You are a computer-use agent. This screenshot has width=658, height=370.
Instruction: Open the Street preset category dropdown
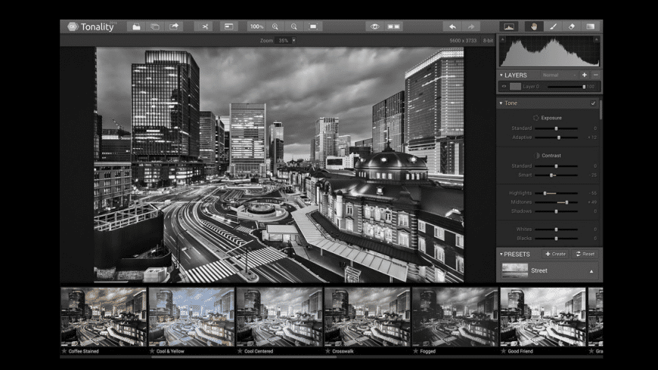click(x=549, y=270)
